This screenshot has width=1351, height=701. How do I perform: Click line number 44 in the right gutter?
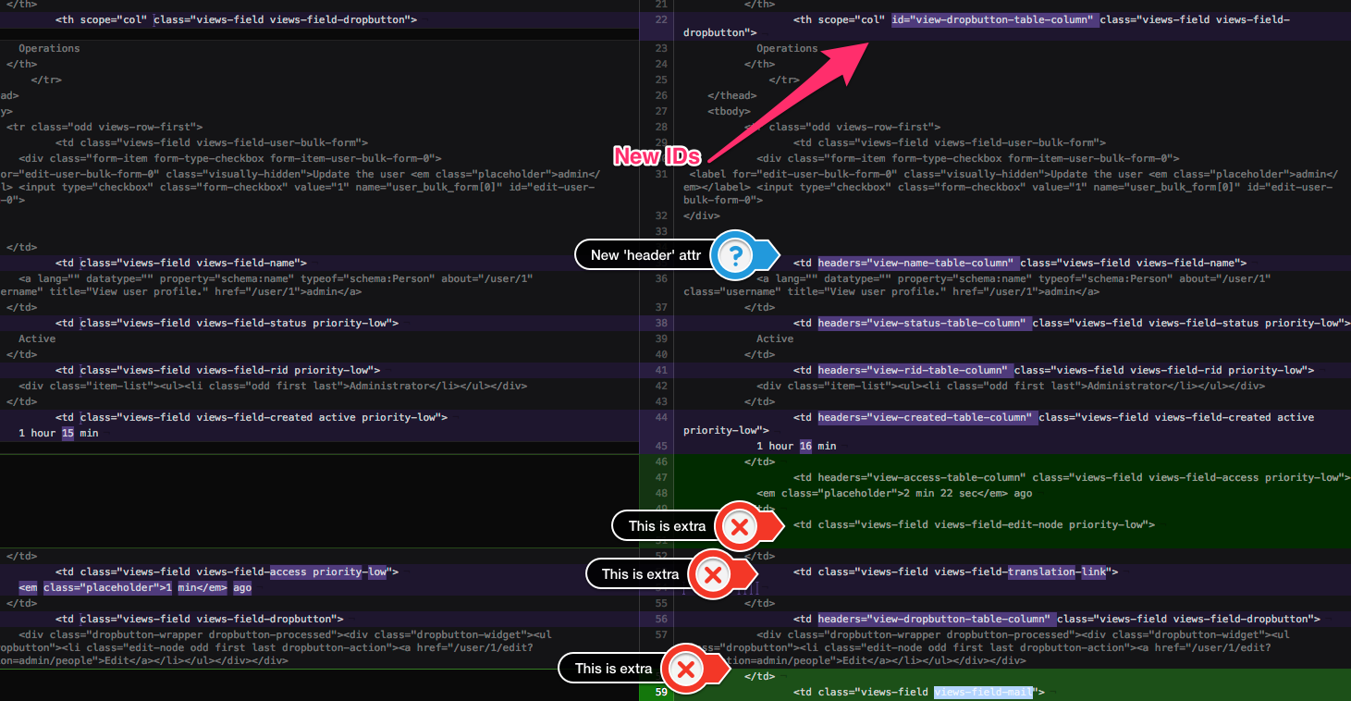[659, 417]
